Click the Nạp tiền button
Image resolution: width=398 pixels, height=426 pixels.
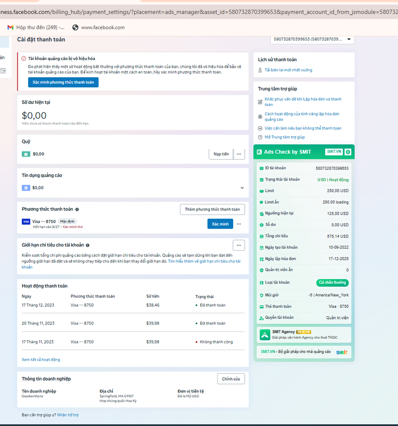pos(221,154)
